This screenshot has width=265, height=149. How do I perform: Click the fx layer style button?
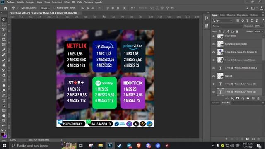point(232,99)
